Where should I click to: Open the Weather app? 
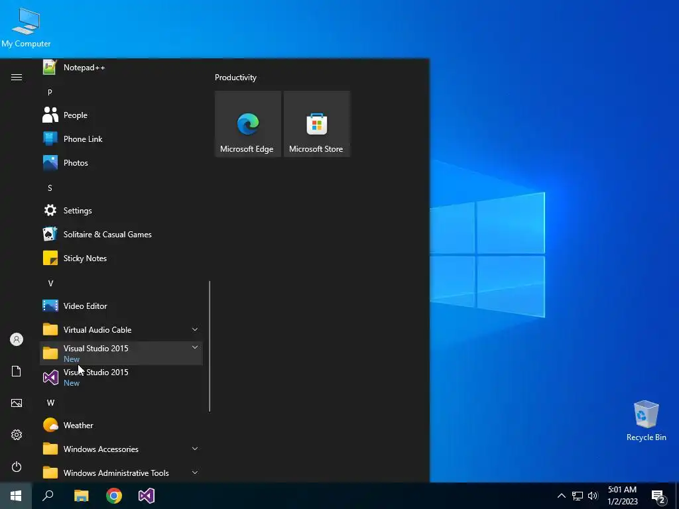[x=121, y=425]
